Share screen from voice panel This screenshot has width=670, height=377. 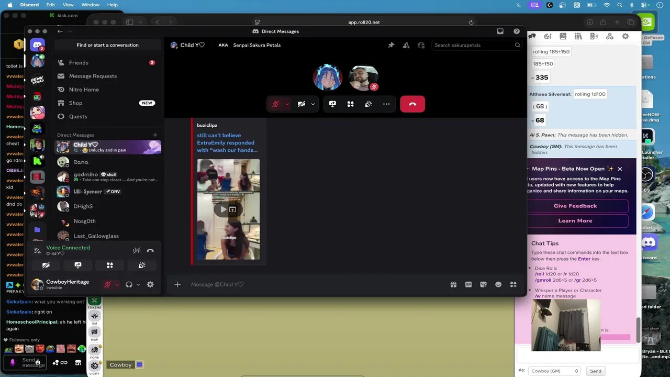tap(78, 265)
